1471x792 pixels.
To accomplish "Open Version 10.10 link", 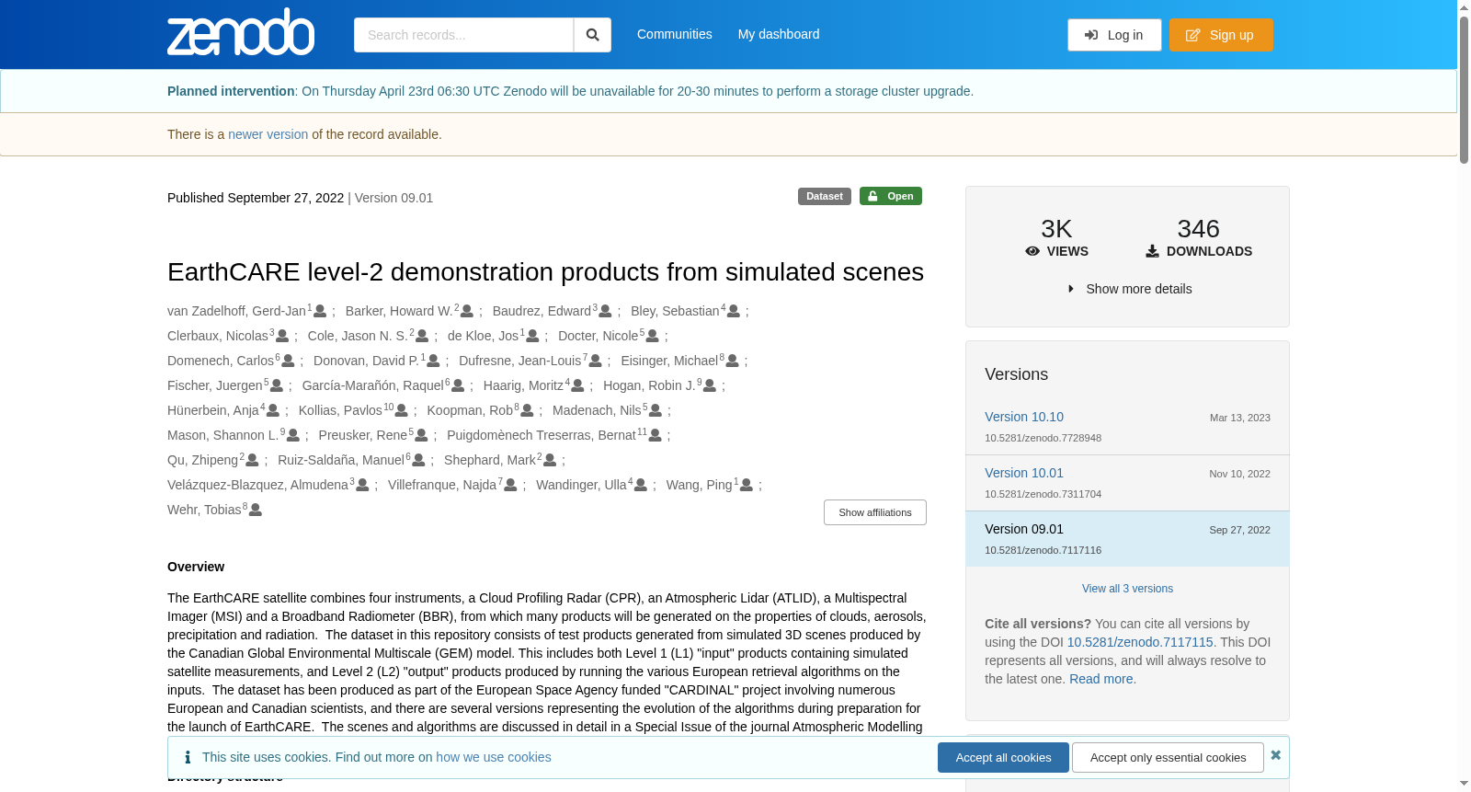I will tap(1024, 417).
